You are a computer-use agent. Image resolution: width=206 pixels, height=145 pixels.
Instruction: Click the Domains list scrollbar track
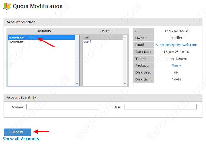[x=77, y=60]
